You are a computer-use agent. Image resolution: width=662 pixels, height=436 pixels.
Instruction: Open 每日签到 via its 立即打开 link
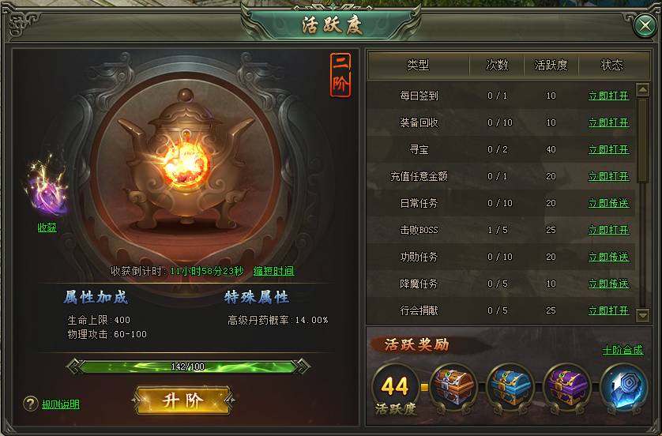click(x=609, y=96)
